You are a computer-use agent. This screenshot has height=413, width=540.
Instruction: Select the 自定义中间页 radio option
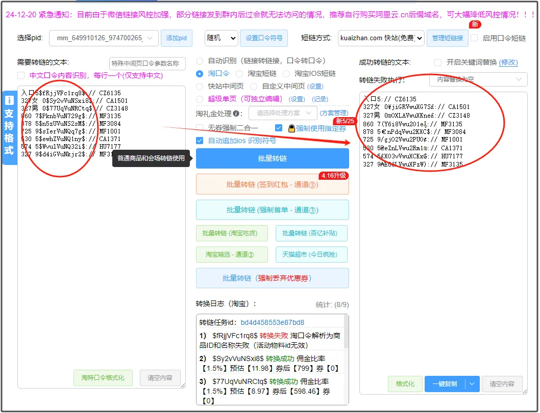[x=254, y=86]
